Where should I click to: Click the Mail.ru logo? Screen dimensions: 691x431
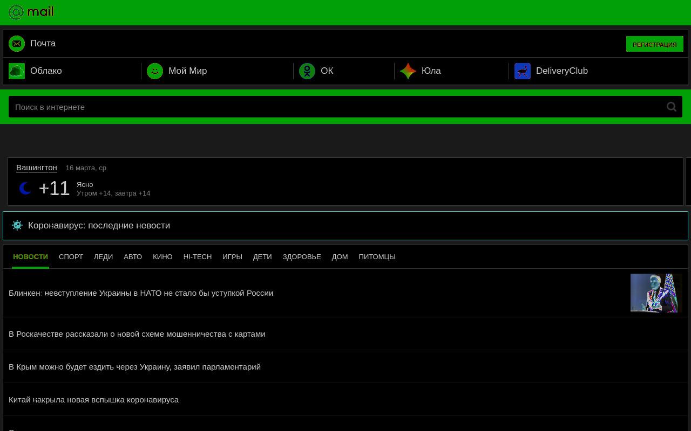coord(31,12)
